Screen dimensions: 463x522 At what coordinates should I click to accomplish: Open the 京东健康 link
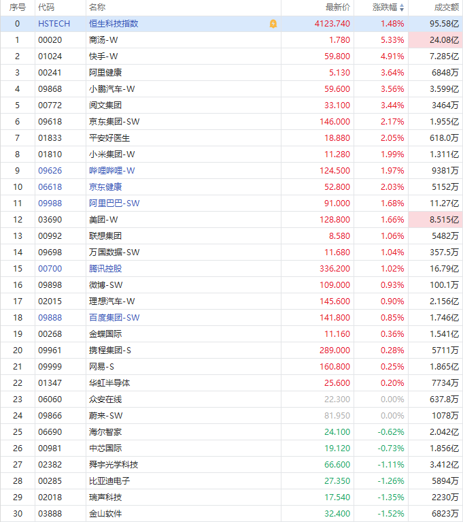tap(105, 186)
